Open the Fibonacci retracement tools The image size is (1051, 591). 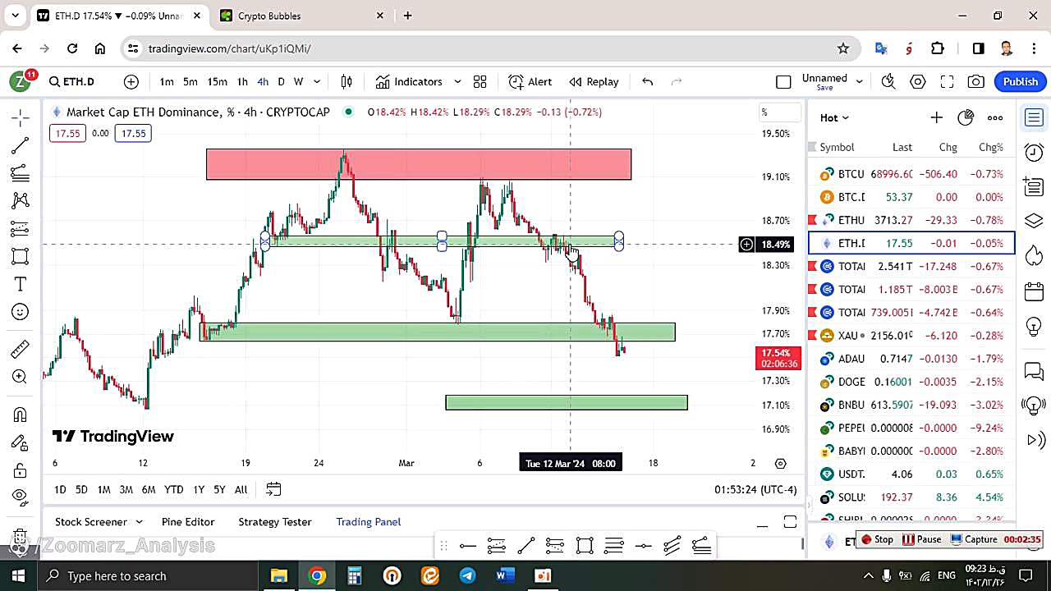(x=21, y=173)
